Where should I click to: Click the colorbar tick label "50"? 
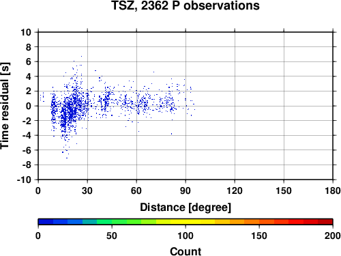112,236
